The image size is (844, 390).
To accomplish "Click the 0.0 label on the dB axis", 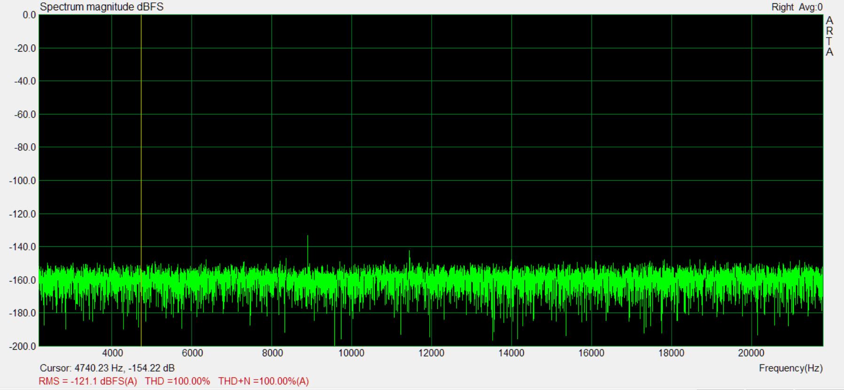I will tap(29, 15).
